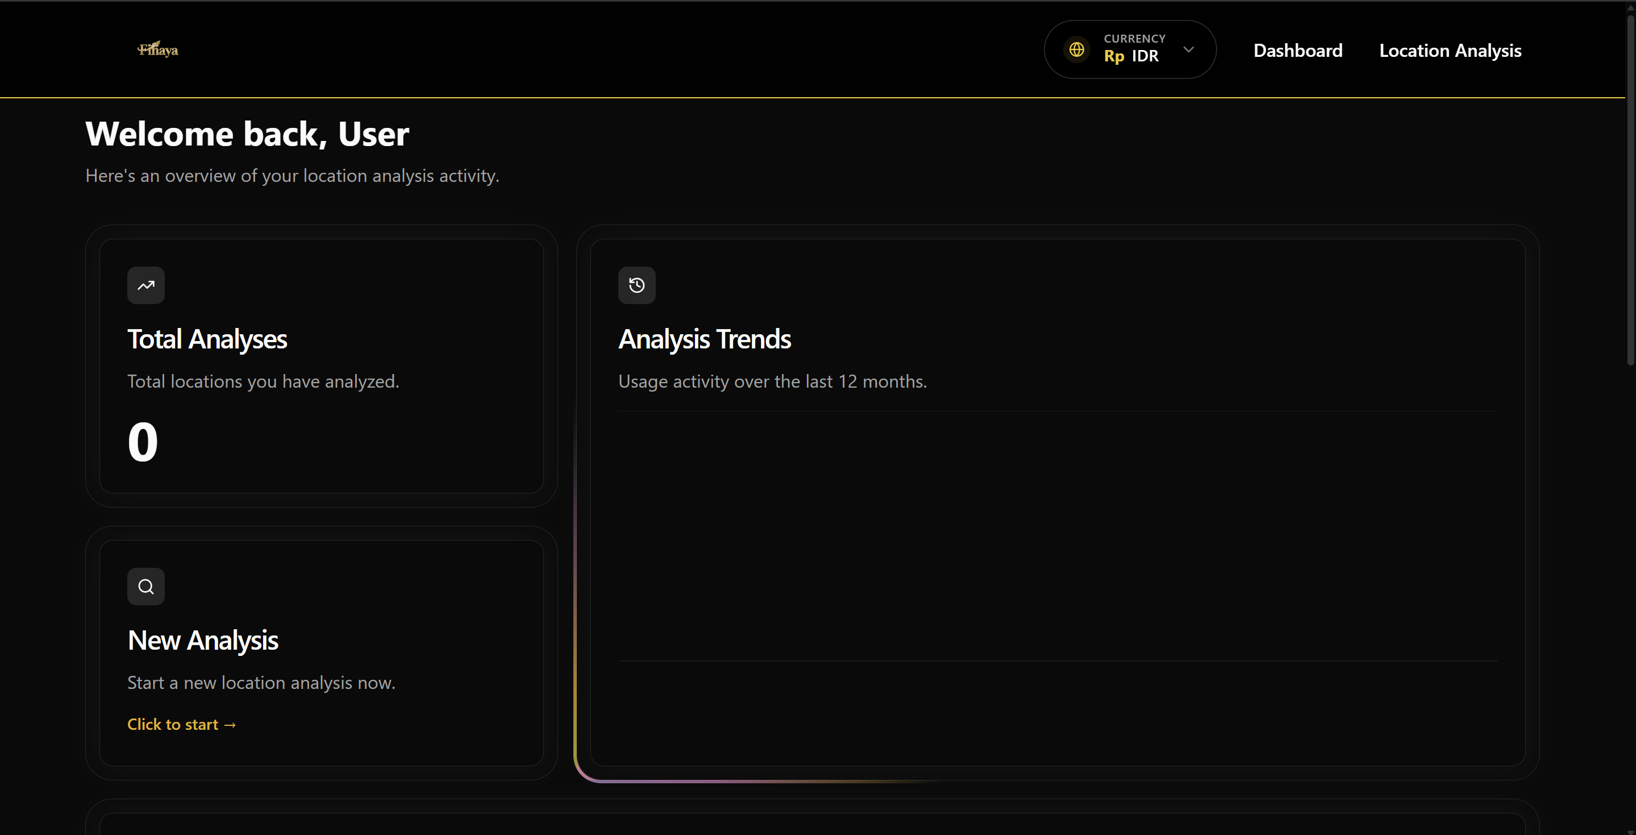This screenshot has height=835, width=1636.
Task: Click the trending-up icon in Total Analyses
Action: pyautogui.click(x=146, y=285)
